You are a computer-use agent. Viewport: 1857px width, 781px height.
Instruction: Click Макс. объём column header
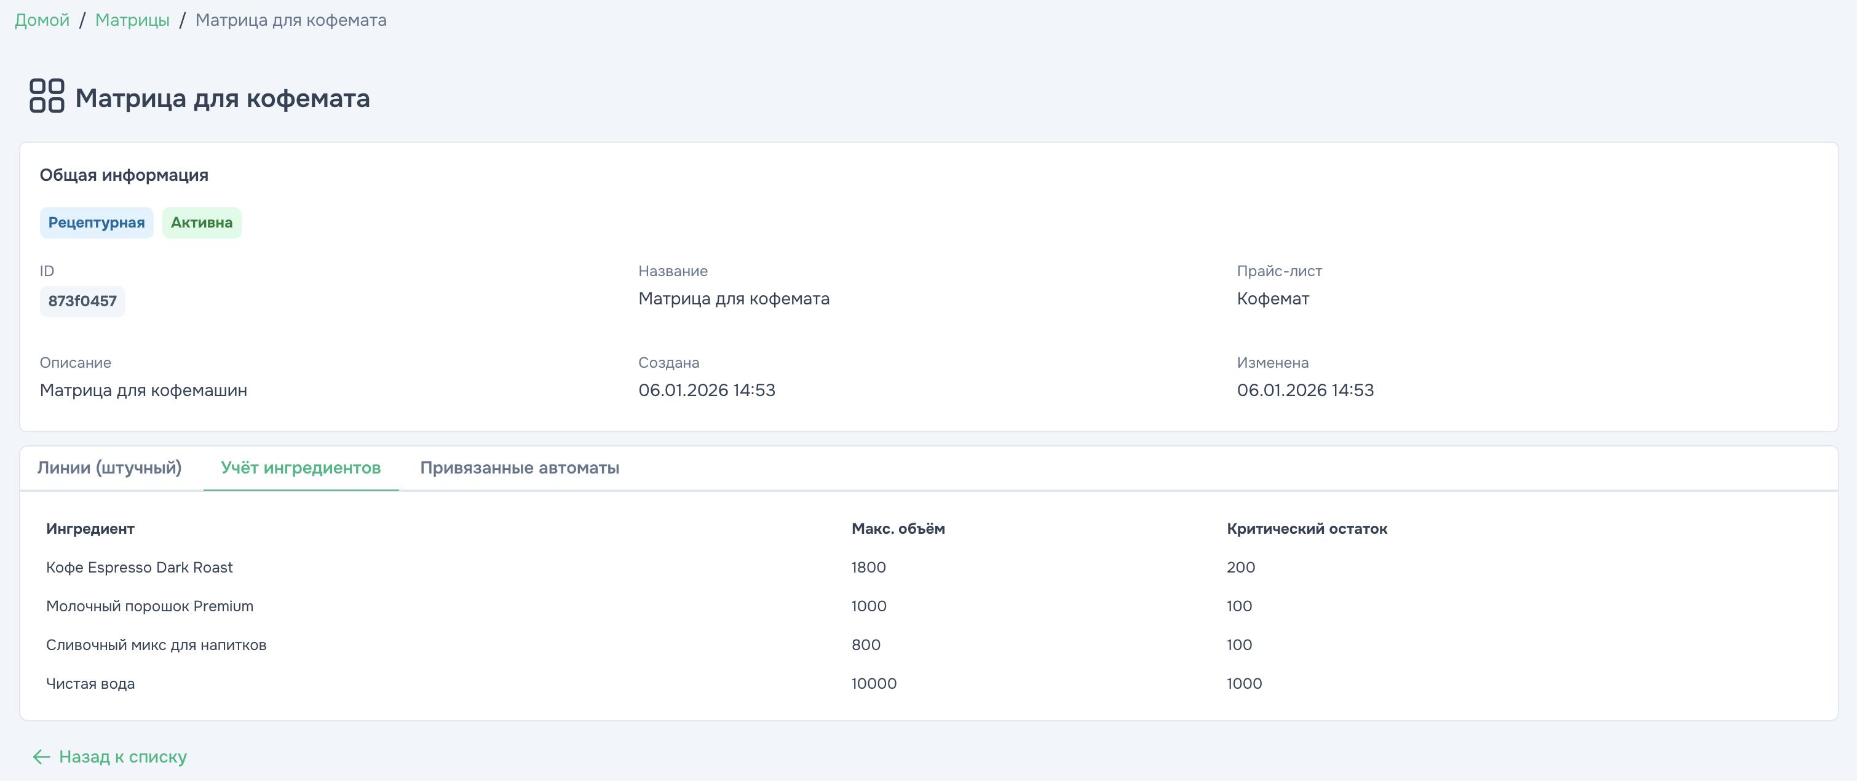click(x=898, y=529)
